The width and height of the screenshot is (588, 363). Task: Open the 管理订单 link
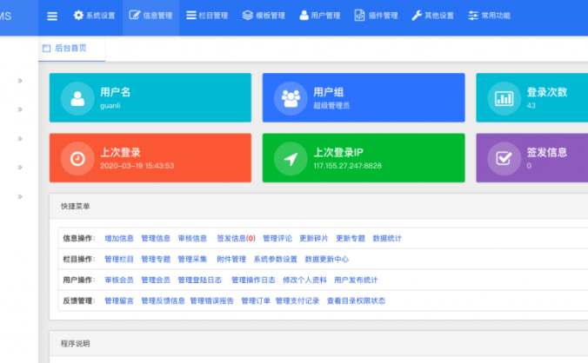point(256,300)
